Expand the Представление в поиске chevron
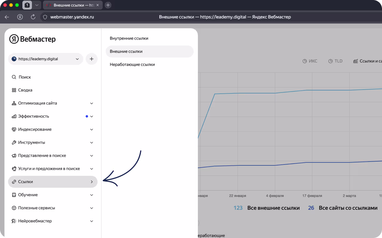 92,156
